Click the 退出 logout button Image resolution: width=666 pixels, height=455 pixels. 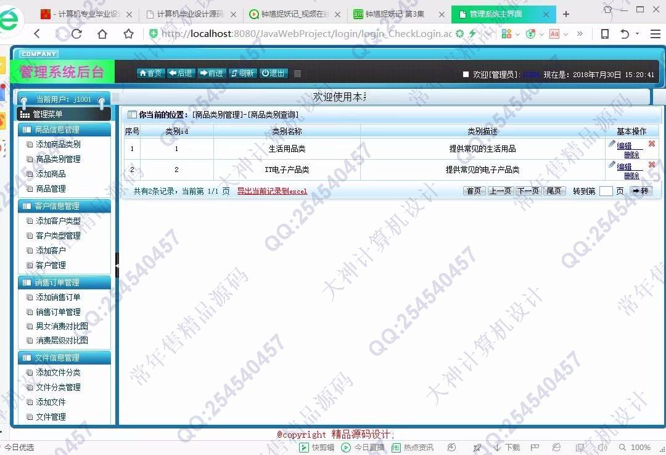click(273, 73)
